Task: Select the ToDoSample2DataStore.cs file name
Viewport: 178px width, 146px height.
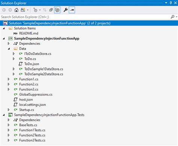Action: click(44, 74)
